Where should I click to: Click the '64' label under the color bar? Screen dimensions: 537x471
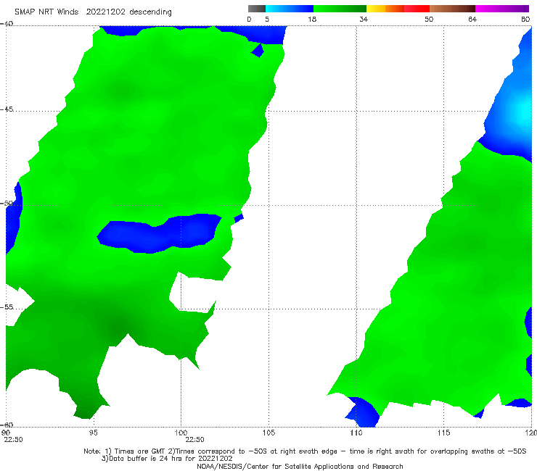coord(472,19)
